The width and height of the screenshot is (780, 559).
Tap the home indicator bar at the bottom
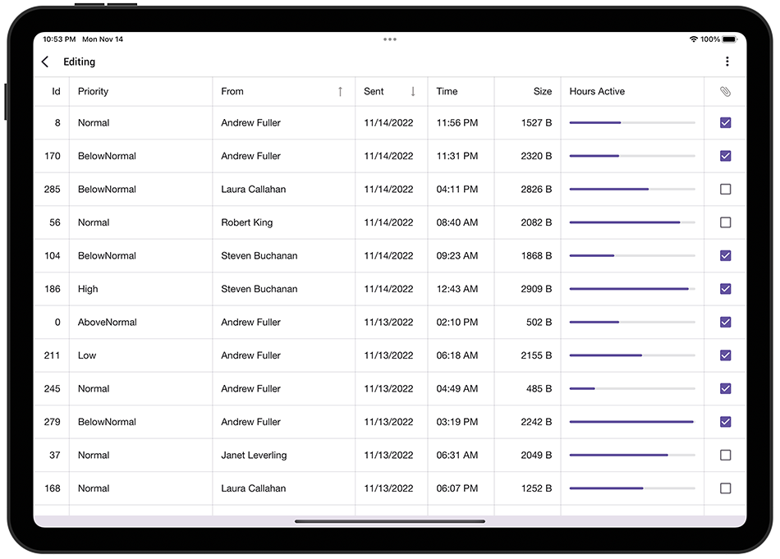click(x=390, y=519)
